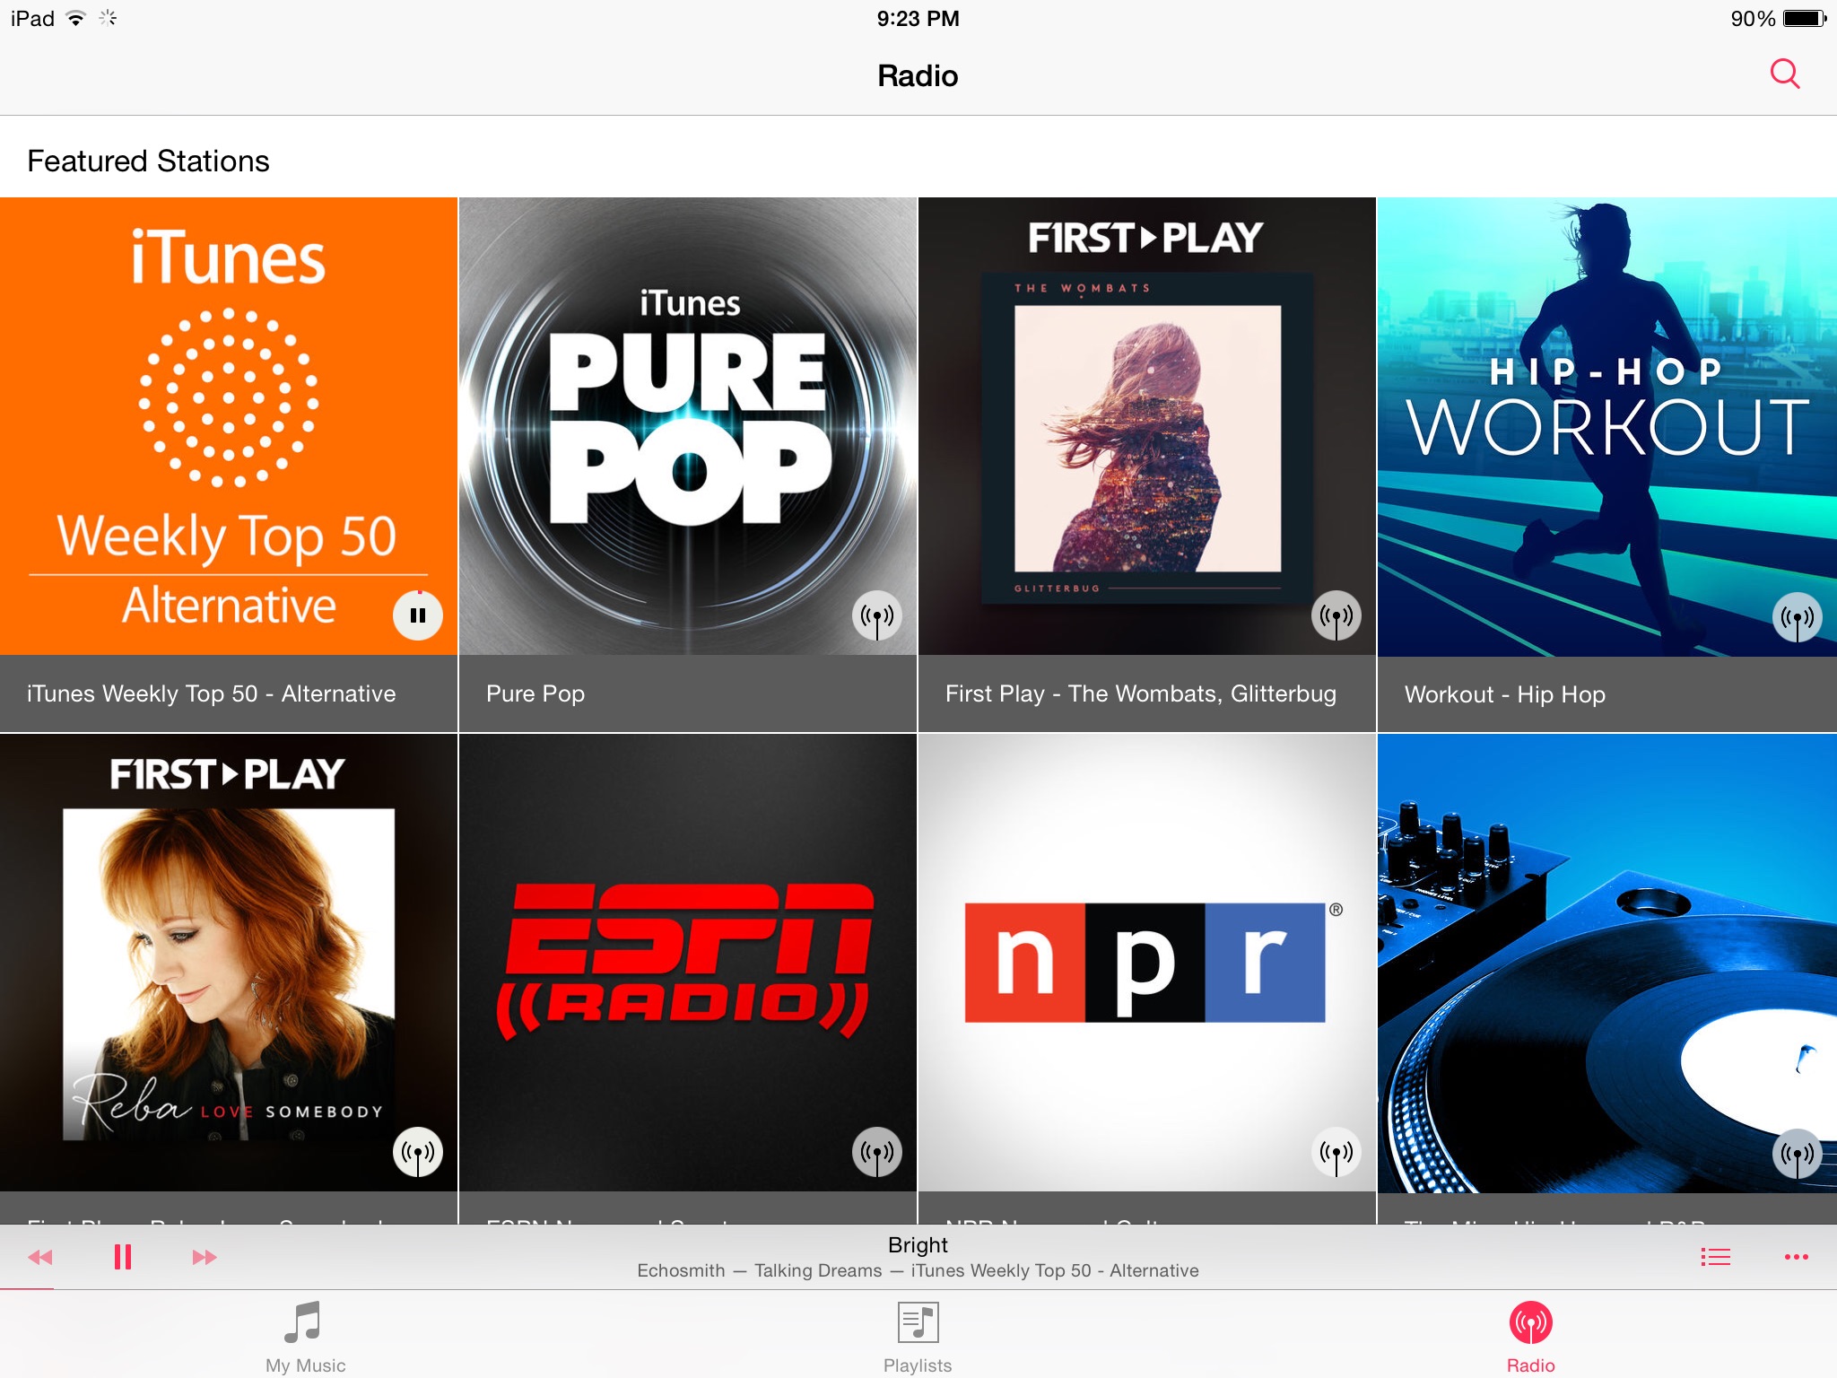Open the more options ellipsis menu
This screenshot has height=1378, width=1837.
1796,1257
